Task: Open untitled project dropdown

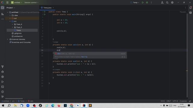Action: (17, 2)
